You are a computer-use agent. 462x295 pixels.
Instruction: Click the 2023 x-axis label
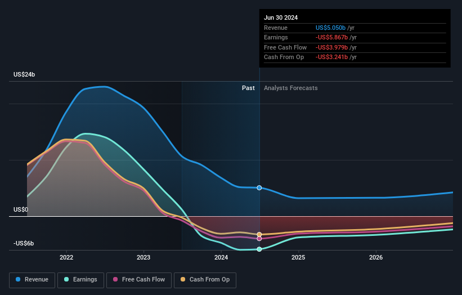point(143,258)
